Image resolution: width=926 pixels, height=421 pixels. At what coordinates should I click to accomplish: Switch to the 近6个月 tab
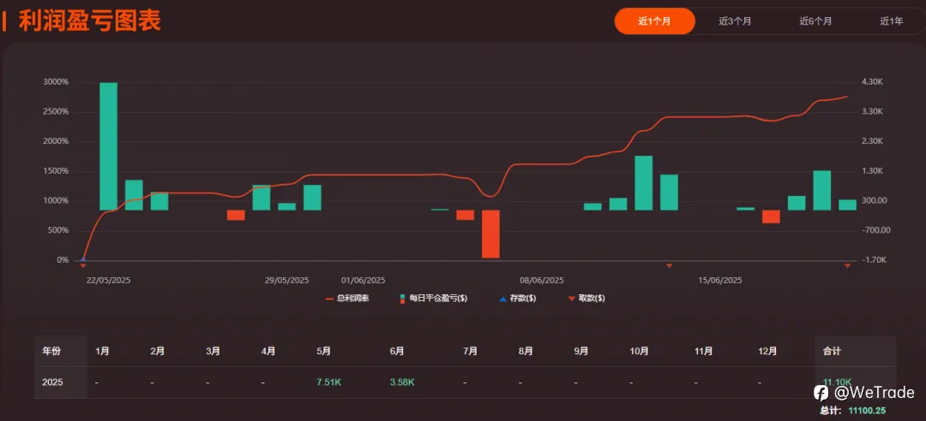(x=815, y=21)
